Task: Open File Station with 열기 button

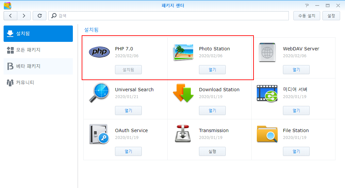Action: [296, 151]
